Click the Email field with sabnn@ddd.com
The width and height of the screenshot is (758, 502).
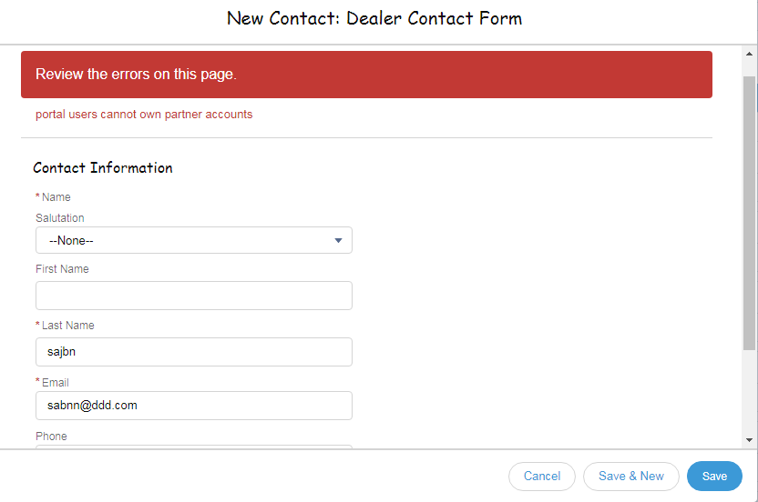193,406
